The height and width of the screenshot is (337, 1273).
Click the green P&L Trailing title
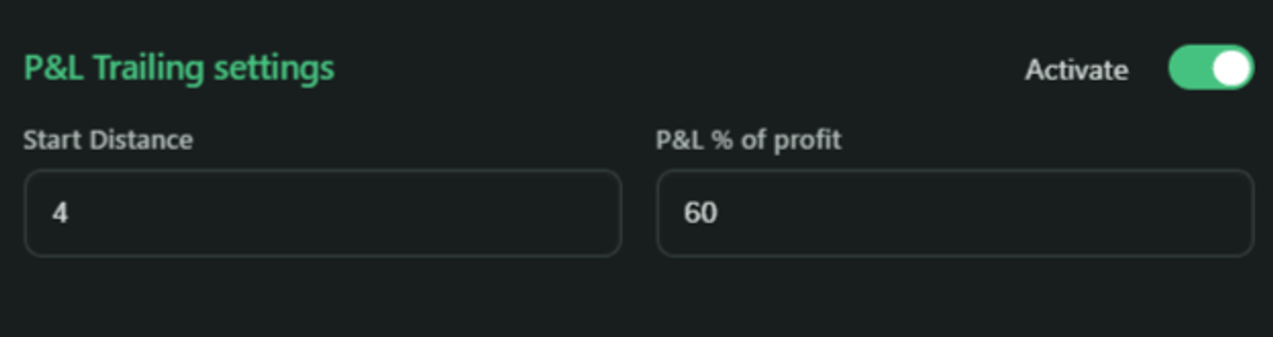(179, 68)
